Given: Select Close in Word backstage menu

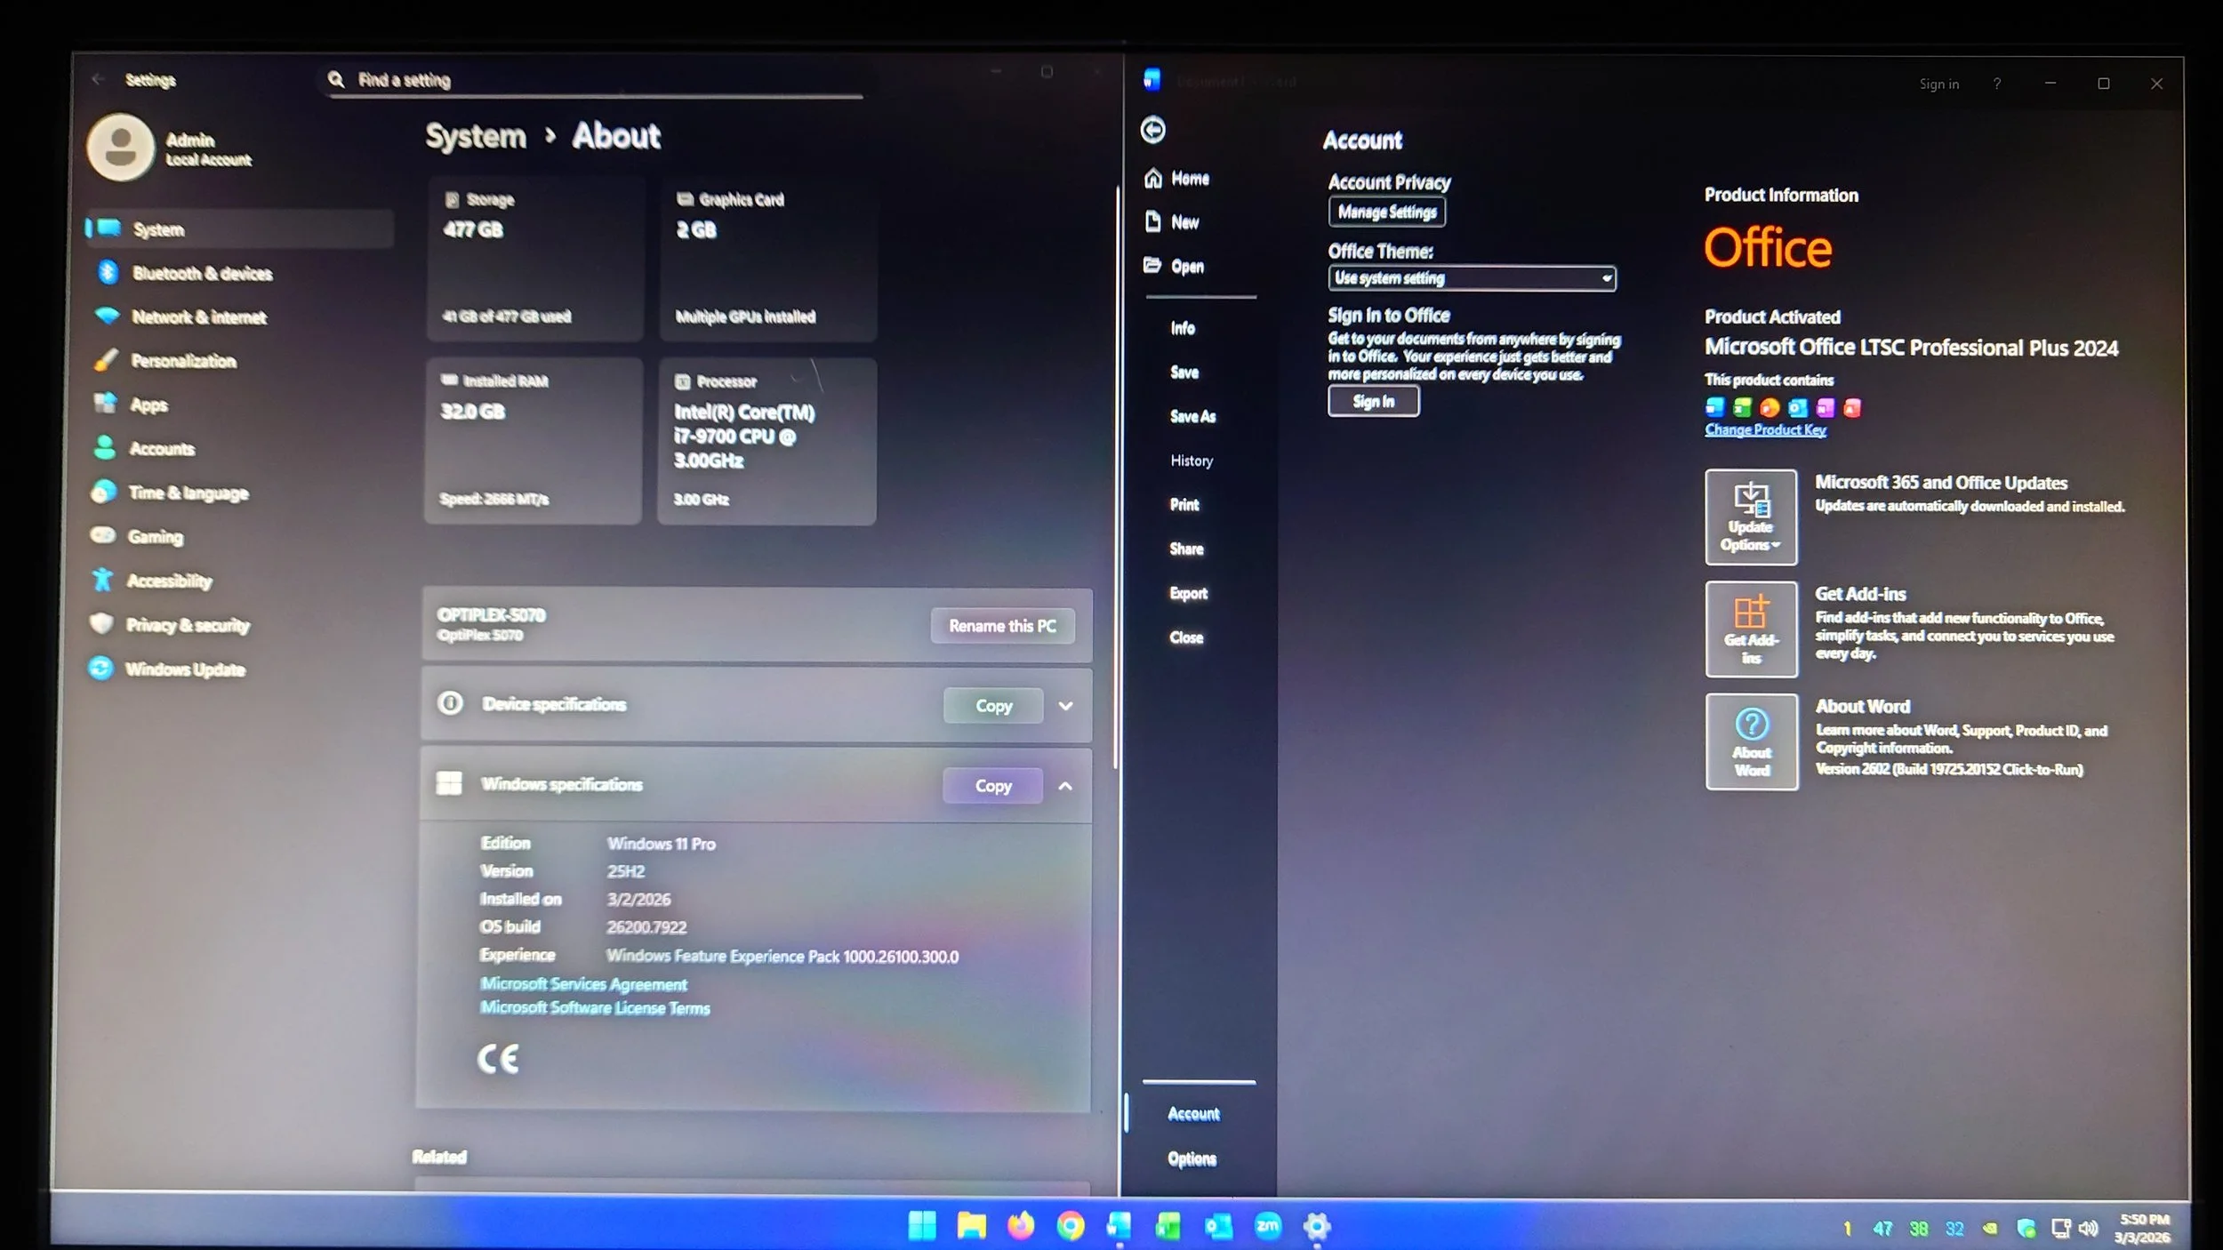Looking at the screenshot, I should [1186, 637].
